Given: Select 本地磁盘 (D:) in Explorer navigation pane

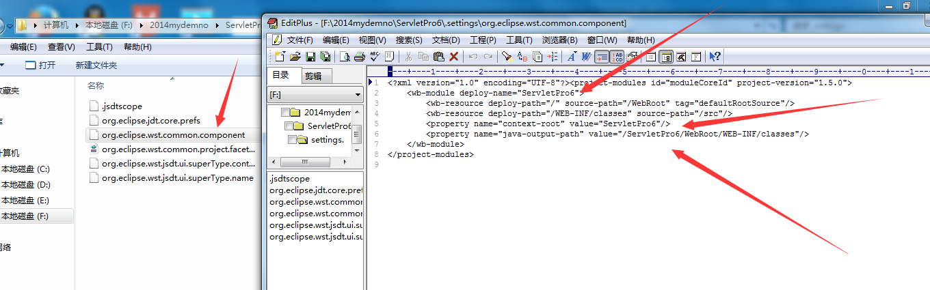Looking at the screenshot, I should click(25, 184).
